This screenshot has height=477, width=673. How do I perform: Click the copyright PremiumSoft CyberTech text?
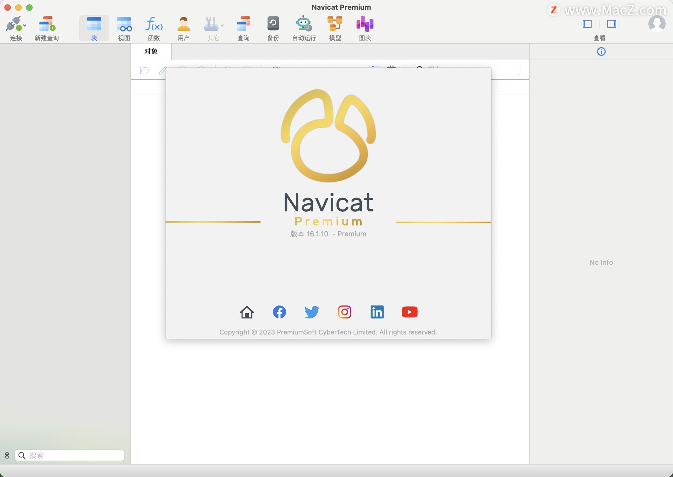328,332
